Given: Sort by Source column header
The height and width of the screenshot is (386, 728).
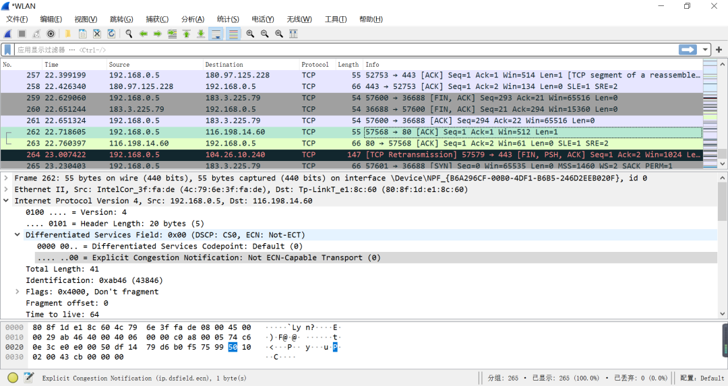Looking at the screenshot, I should click(x=155, y=65).
